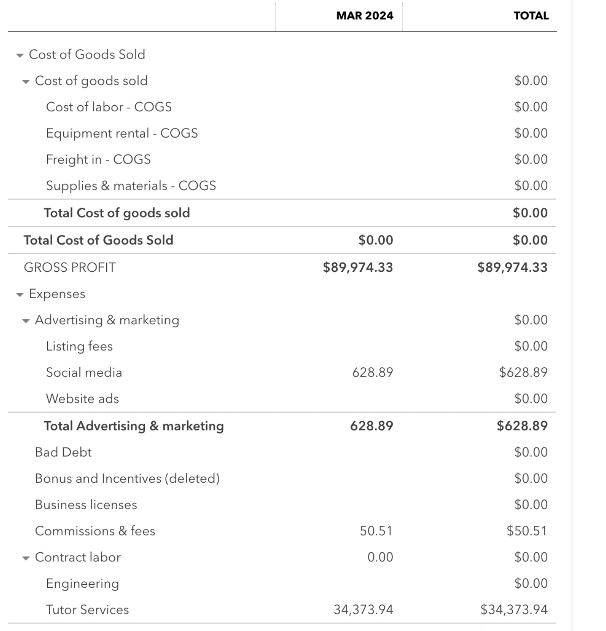Collapse the Advertising & marketing group
The image size is (606, 631).
[26, 321]
